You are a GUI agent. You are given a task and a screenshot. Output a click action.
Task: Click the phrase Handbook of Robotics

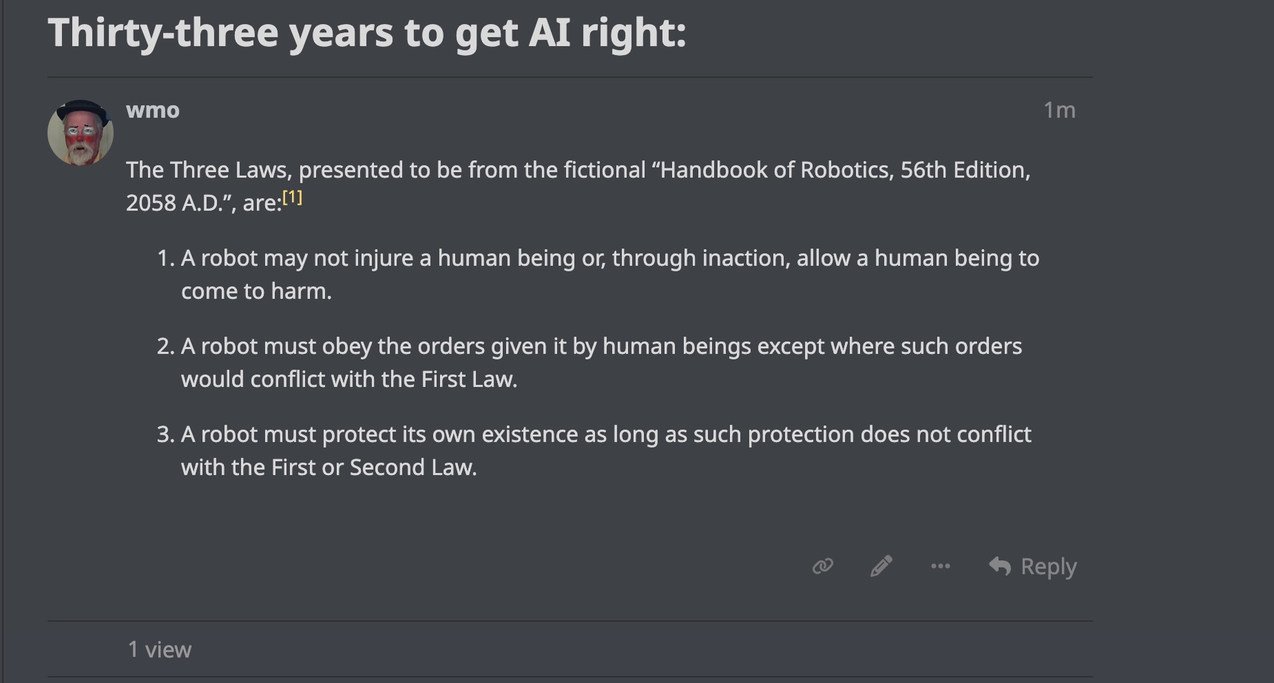[777, 170]
